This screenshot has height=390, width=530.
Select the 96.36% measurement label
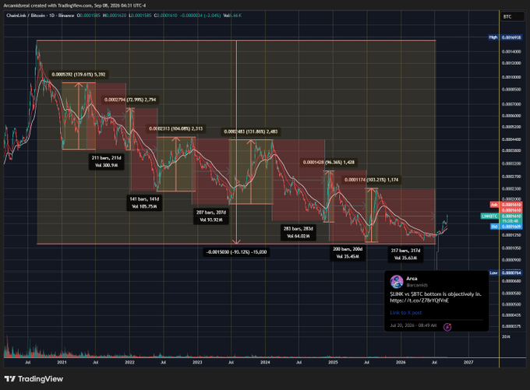[329, 163]
